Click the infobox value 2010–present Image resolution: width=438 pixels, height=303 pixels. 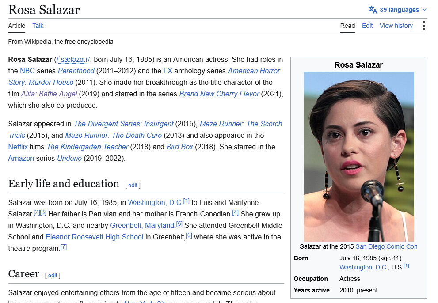point(358,290)
